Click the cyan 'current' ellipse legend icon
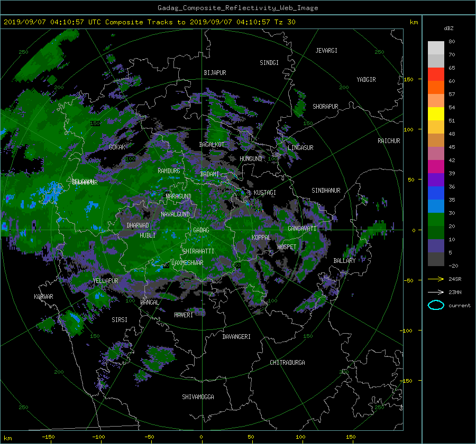Screen dimensions: 476x444 [436, 305]
